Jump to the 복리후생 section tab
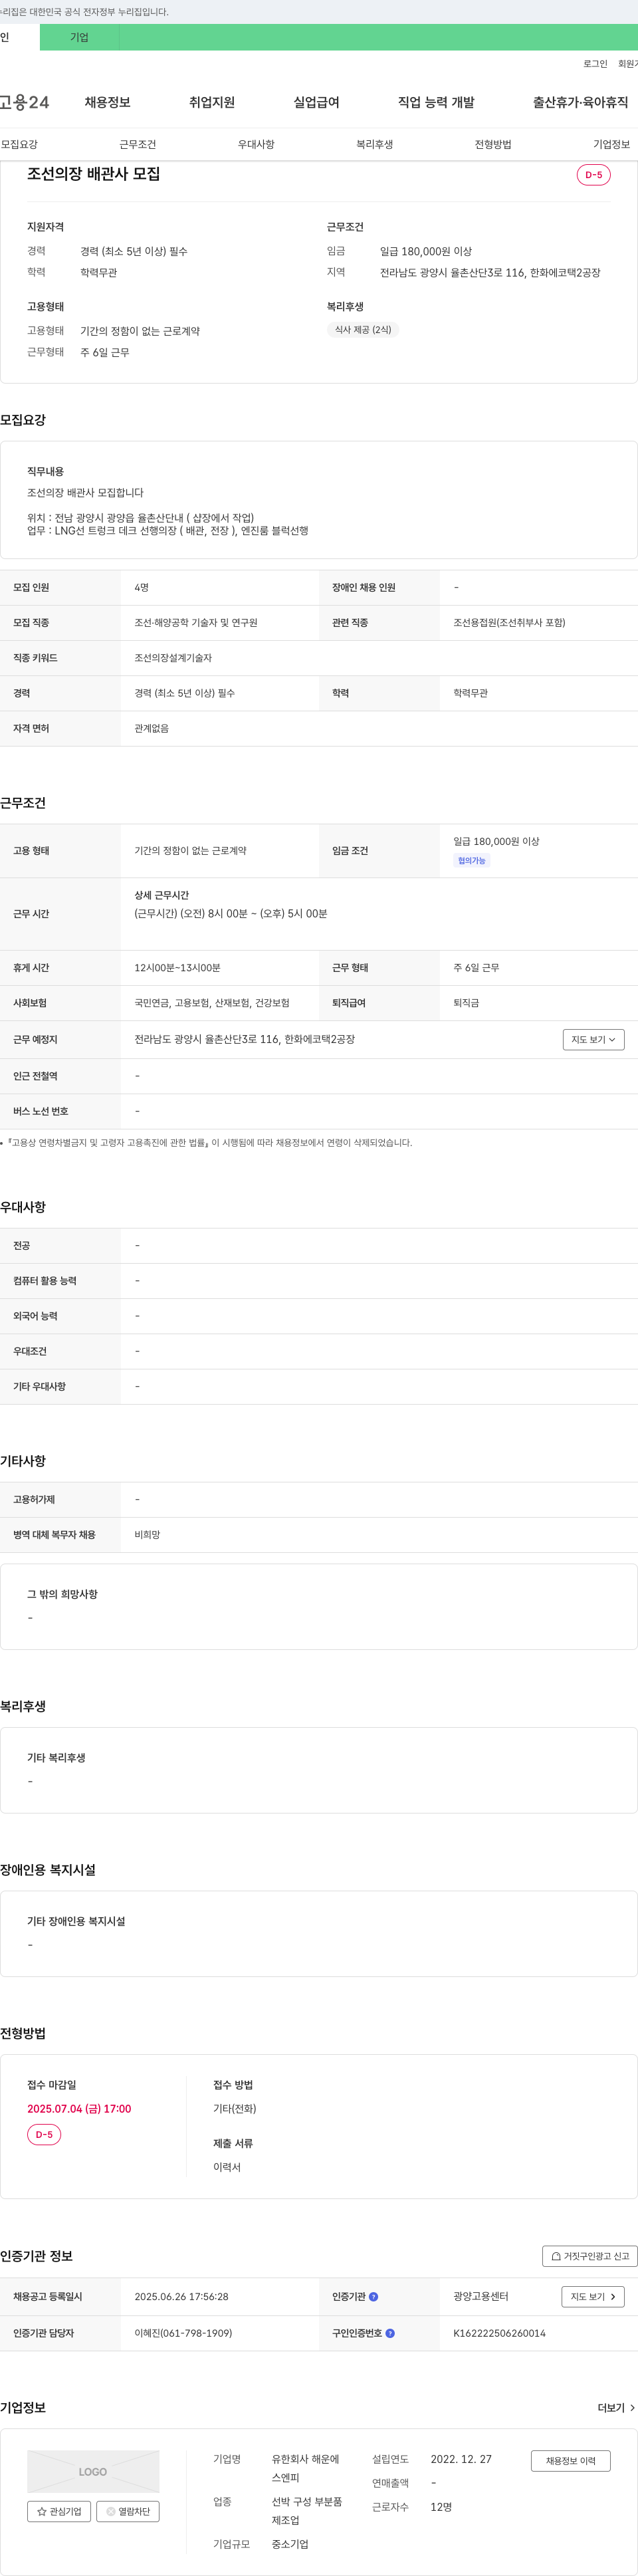Viewport: 638px width, 2576px height. coord(375,145)
